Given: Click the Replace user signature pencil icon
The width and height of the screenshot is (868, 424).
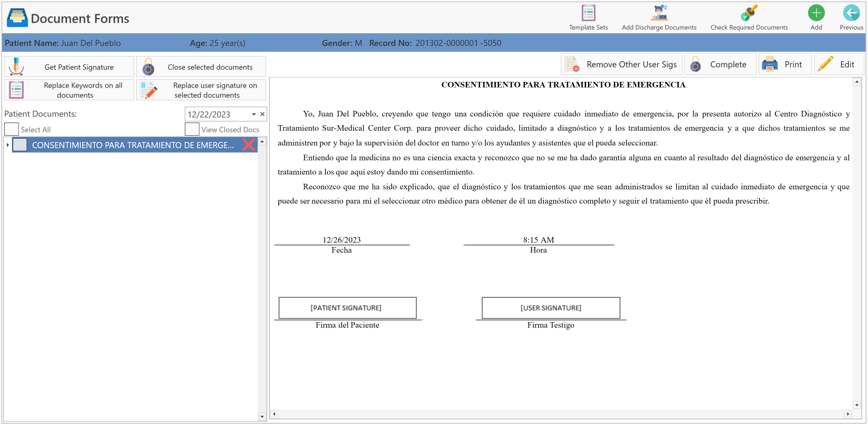Looking at the screenshot, I should point(149,90).
